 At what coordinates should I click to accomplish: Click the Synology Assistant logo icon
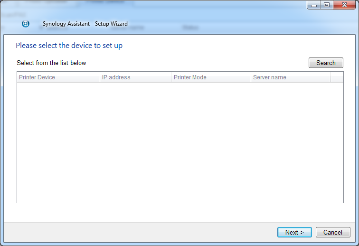26,24
